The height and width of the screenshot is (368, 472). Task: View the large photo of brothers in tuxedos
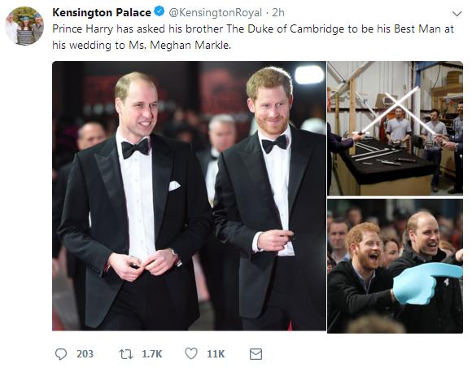189,196
